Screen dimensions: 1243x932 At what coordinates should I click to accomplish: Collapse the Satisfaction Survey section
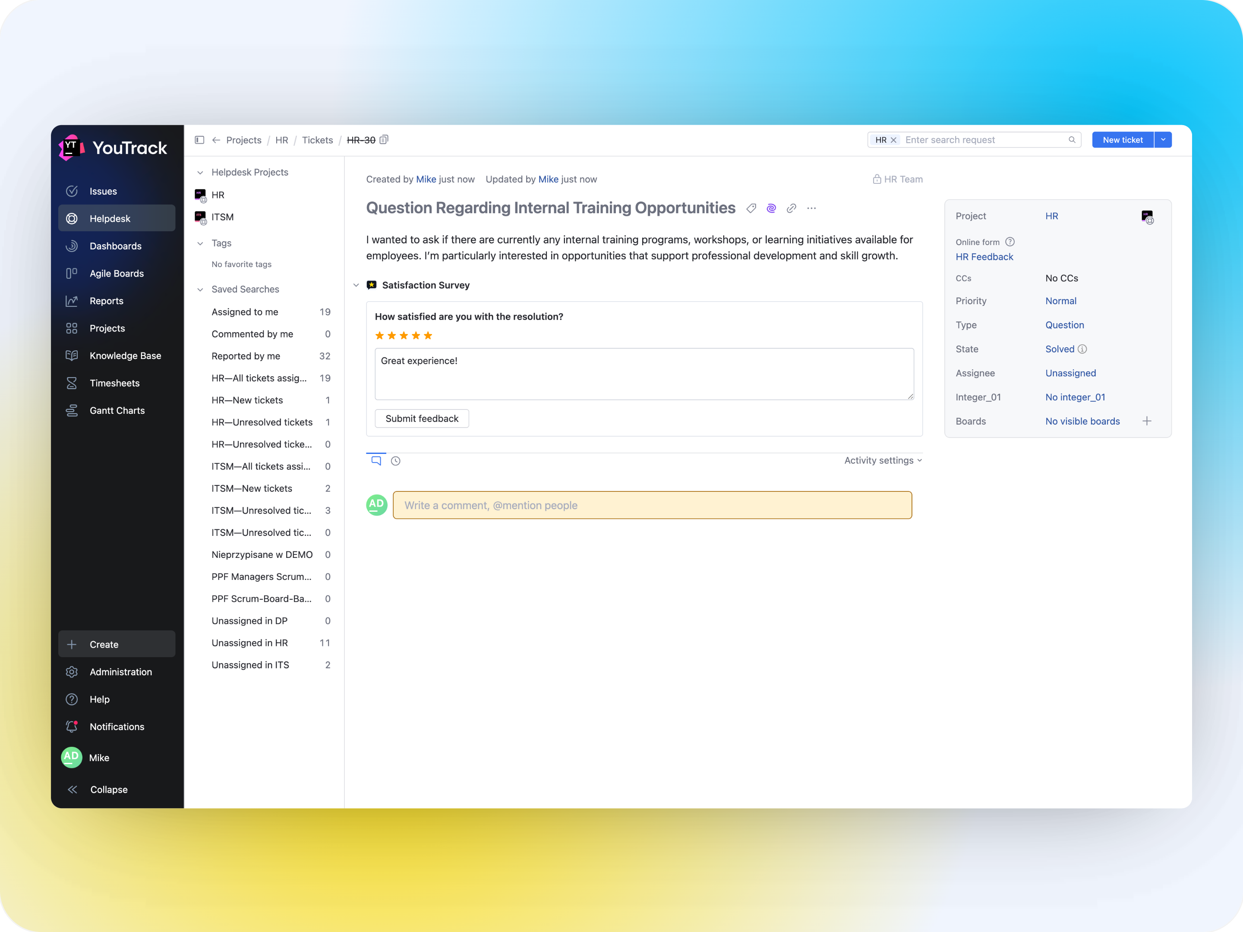point(356,285)
